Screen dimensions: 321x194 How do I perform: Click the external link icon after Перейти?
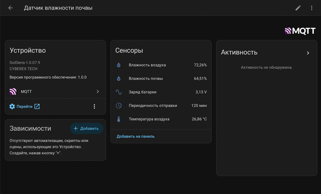tap(37, 107)
